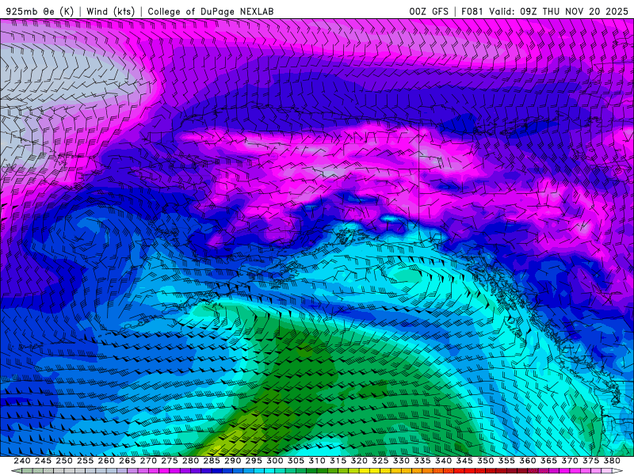634x475 pixels.
Task: Click the 375 value on the color scale
Action: coord(591,461)
